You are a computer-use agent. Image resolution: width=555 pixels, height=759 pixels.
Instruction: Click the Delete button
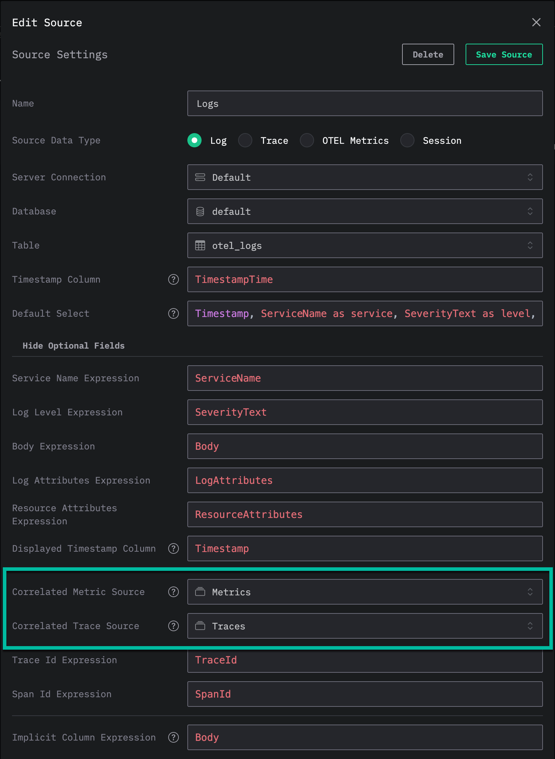pos(428,54)
